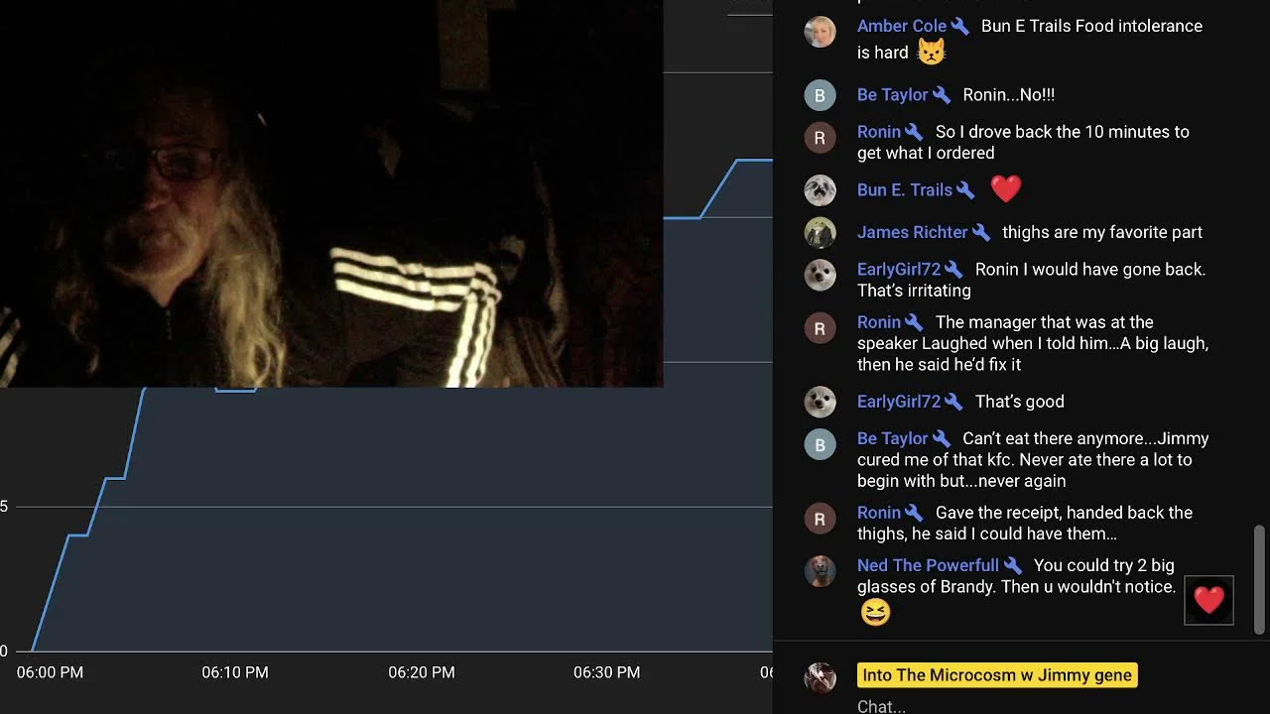Open Amber Cole's profile avatar

[x=820, y=33]
